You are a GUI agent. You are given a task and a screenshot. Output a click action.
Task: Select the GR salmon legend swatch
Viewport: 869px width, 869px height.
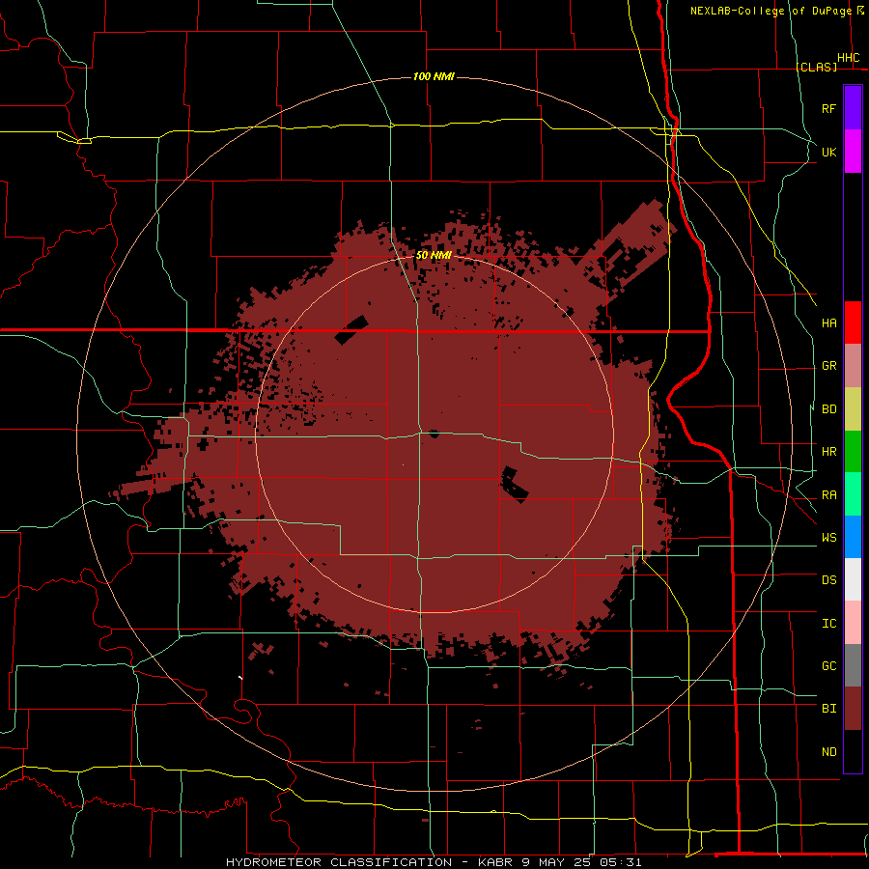point(853,365)
